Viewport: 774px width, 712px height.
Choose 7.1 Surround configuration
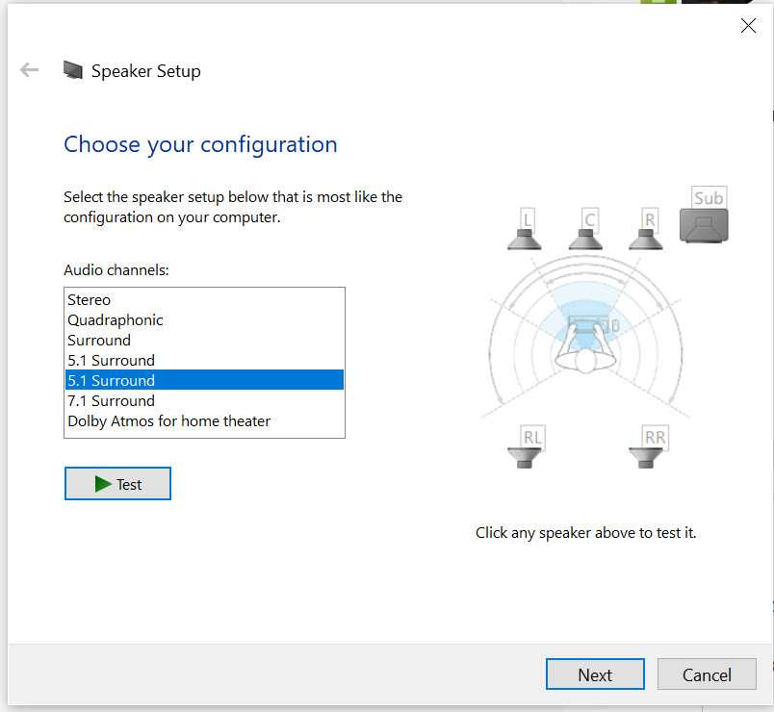click(204, 400)
